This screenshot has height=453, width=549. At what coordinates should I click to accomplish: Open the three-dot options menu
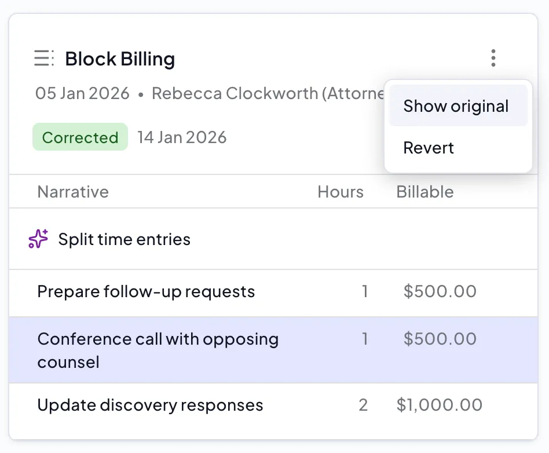(493, 58)
